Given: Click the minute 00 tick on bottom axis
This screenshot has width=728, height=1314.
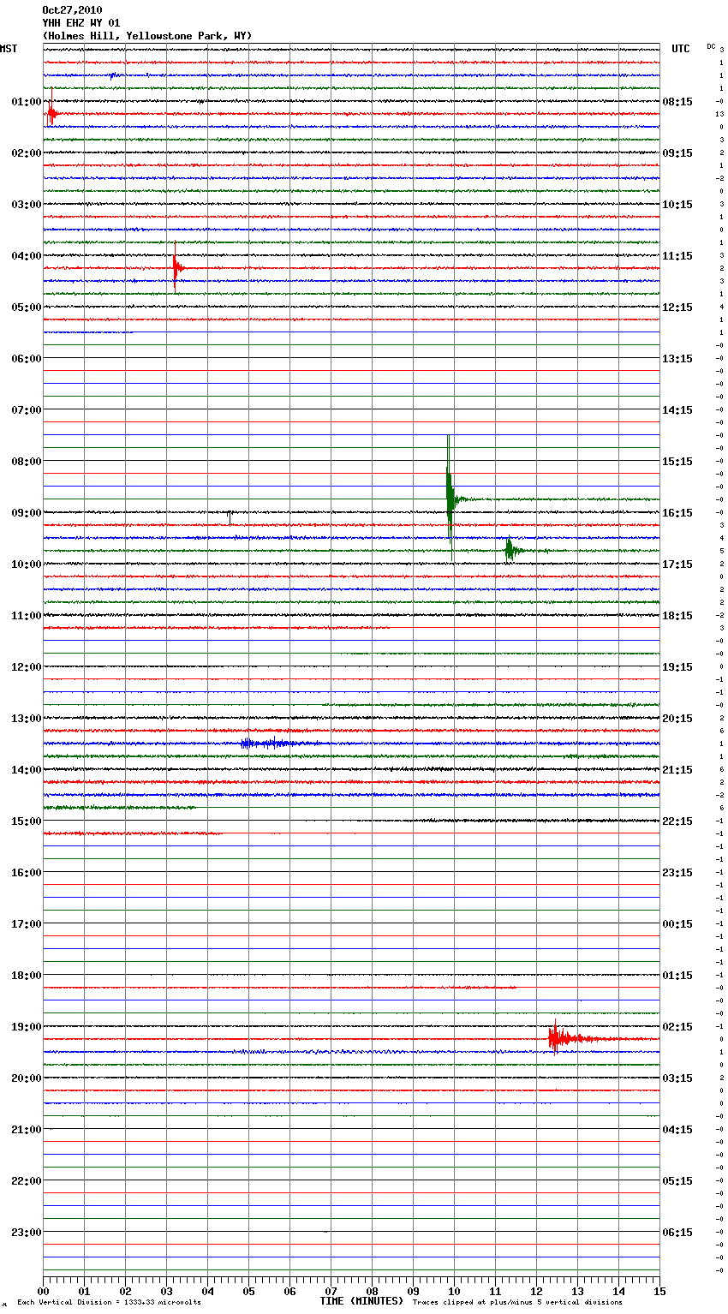Looking at the screenshot, I should click(x=43, y=1291).
